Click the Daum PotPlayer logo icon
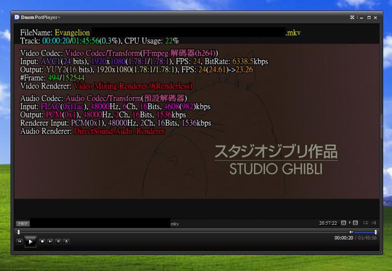The height and width of the screenshot is (271, 392). (x=17, y=17)
